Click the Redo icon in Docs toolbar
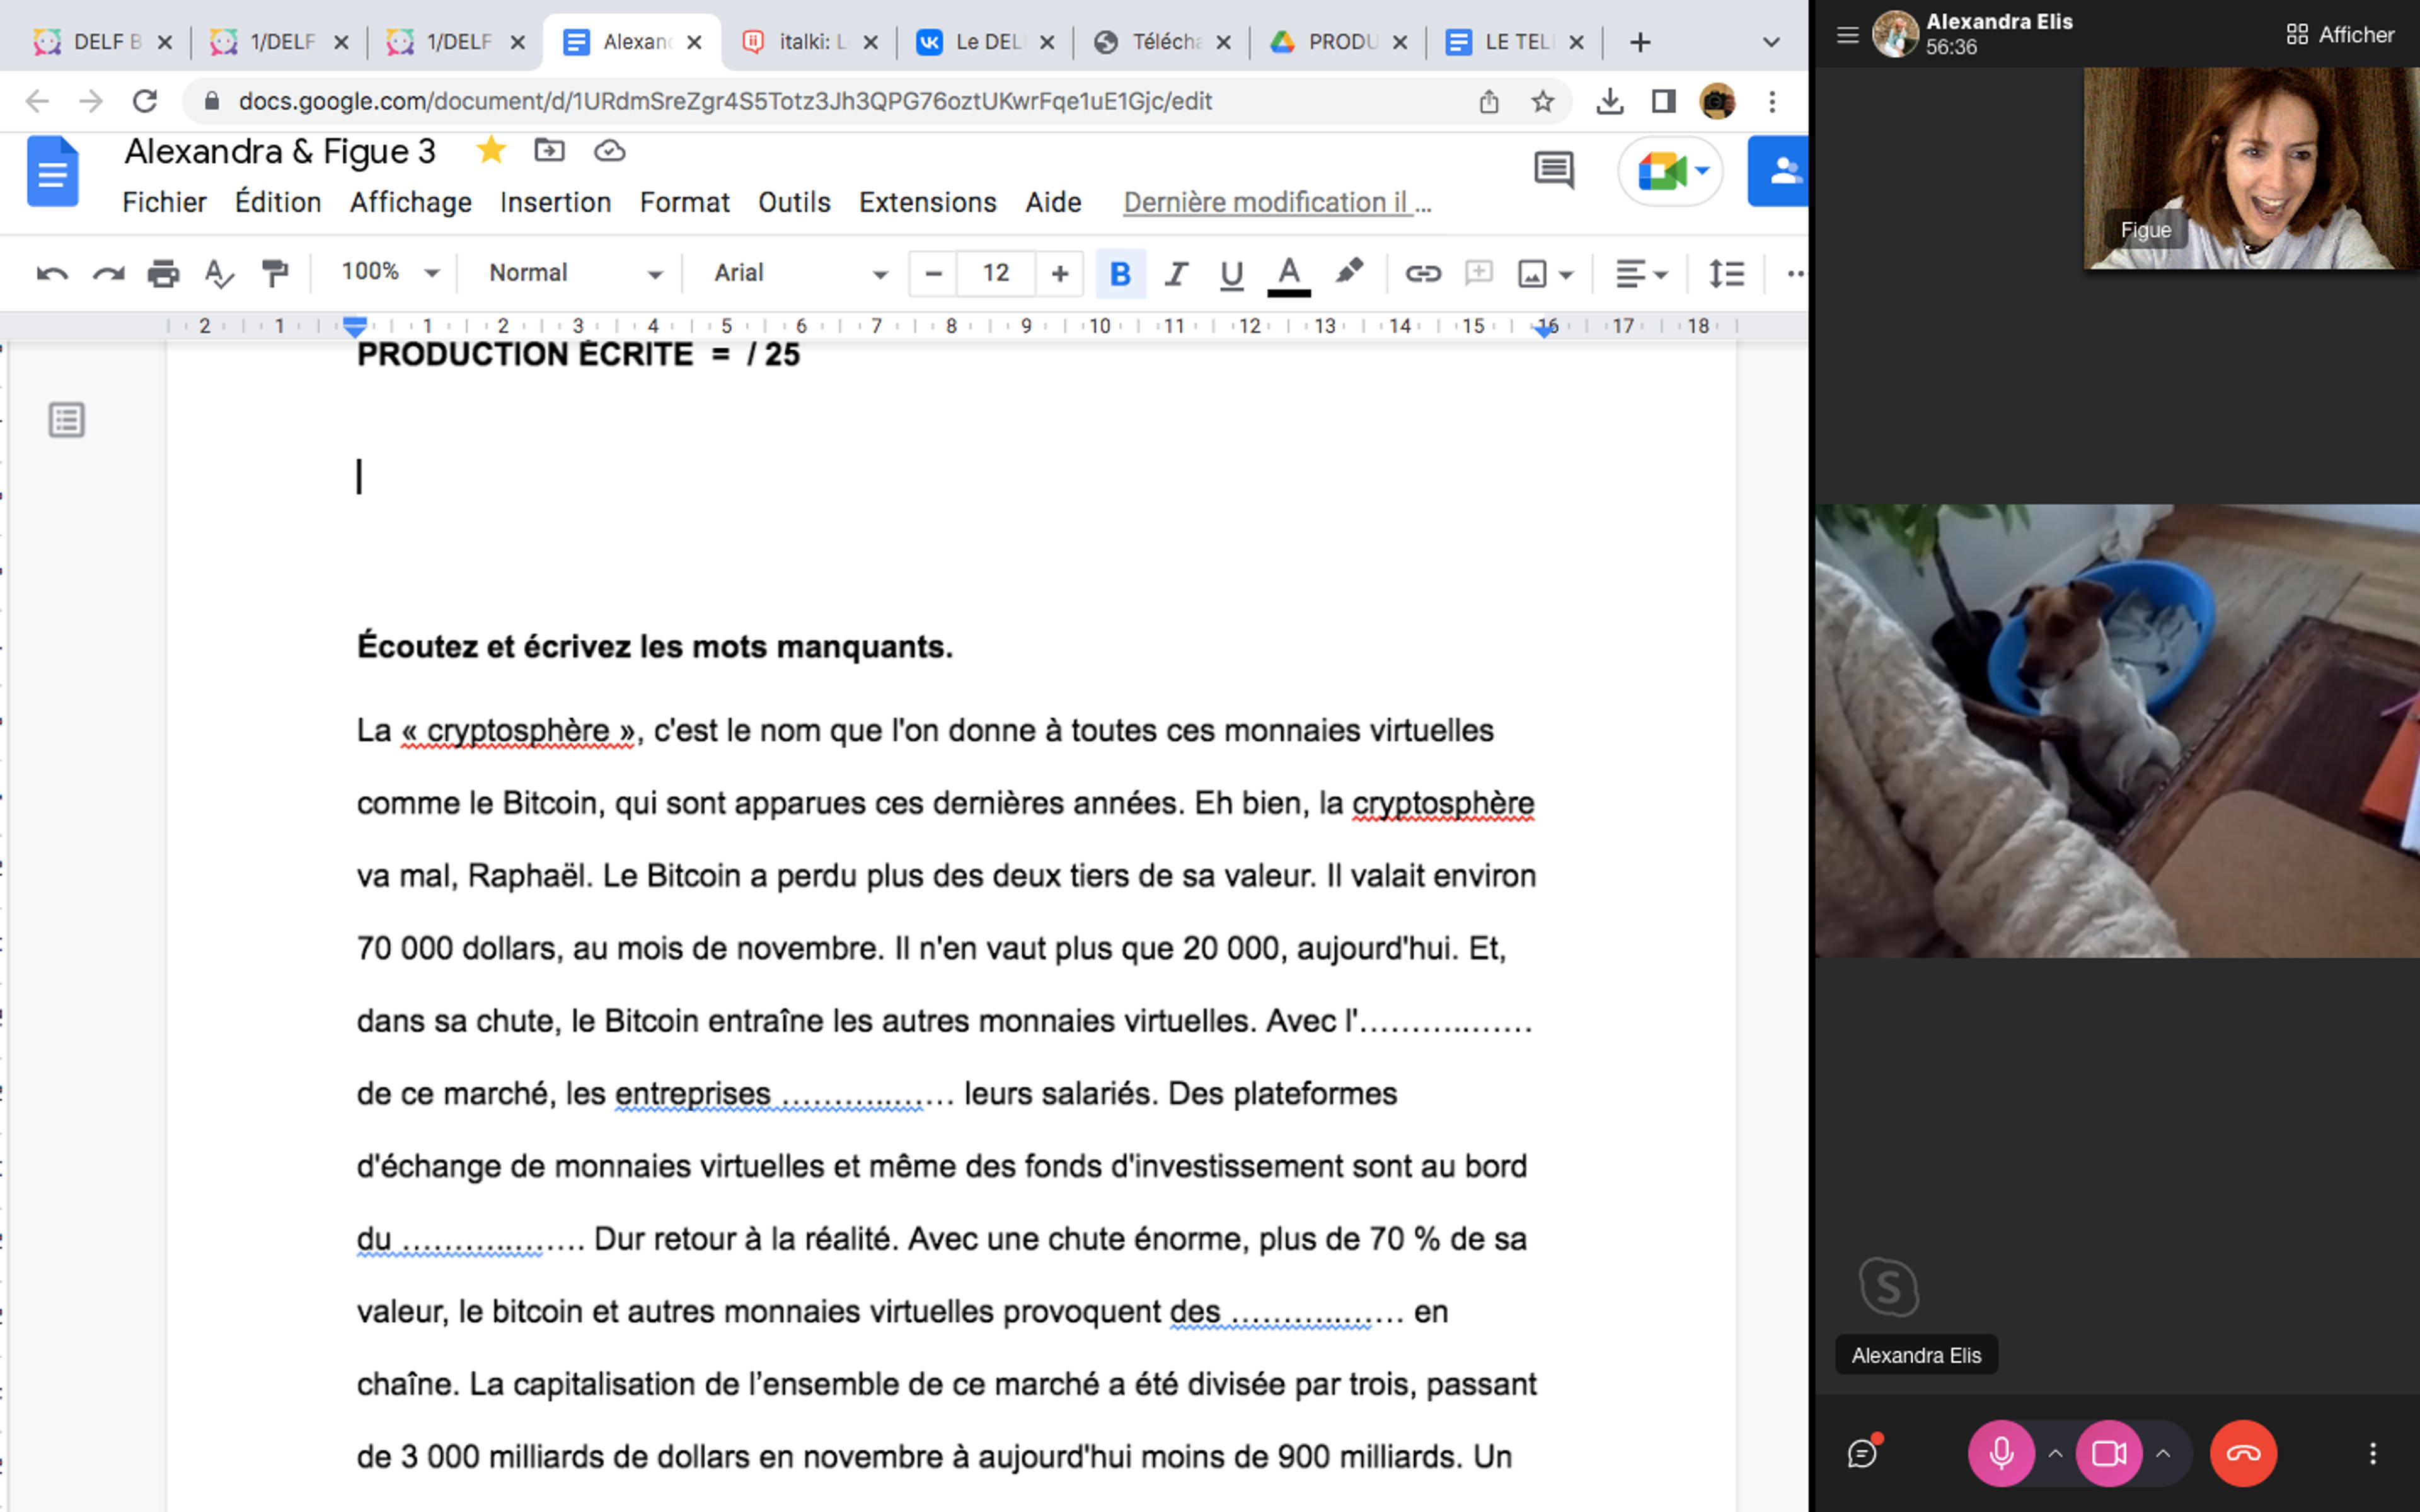 (108, 273)
